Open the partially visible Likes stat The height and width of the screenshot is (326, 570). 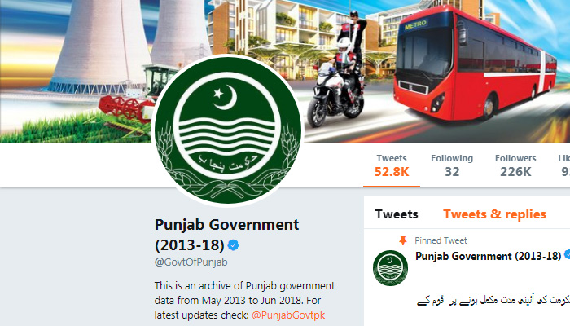(564, 165)
